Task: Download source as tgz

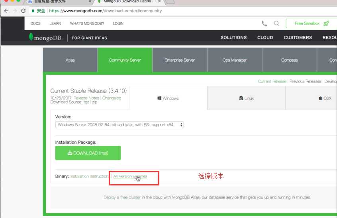Action: coord(86,102)
